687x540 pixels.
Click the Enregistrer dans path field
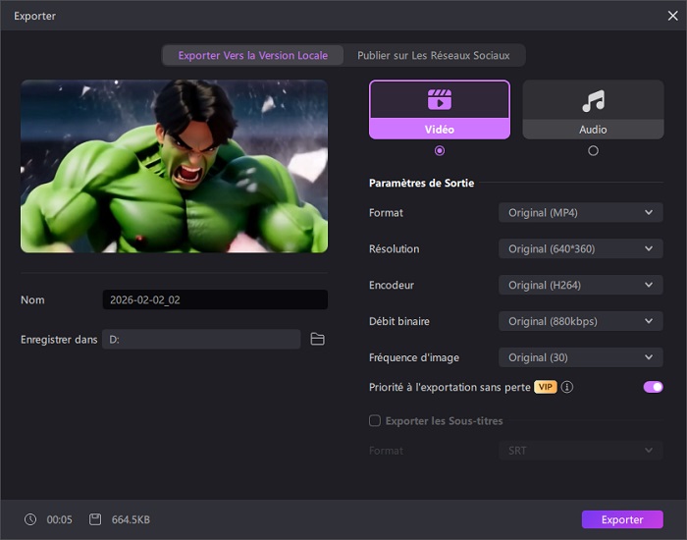tap(201, 340)
